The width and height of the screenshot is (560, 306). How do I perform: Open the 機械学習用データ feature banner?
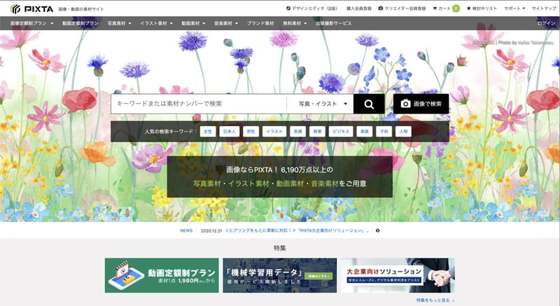[x=279, y=275]
